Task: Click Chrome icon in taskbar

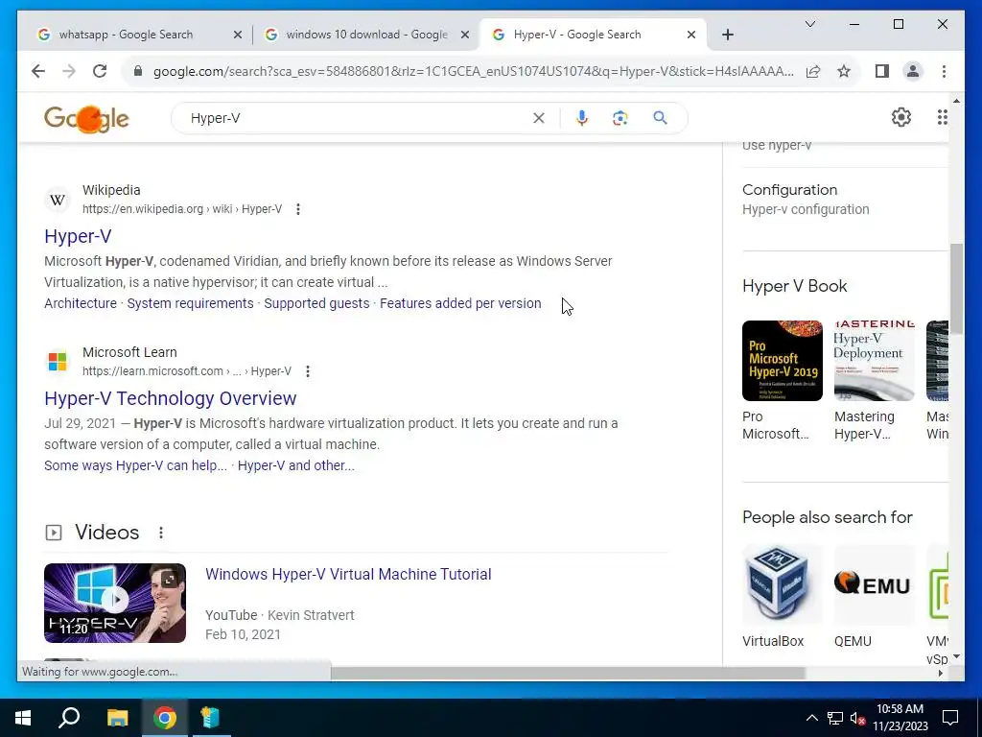Action: pos(165,718)
